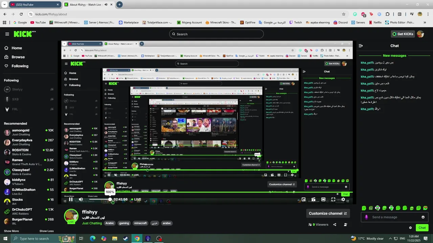Open Chrome three-dot menu

(428, 14)
